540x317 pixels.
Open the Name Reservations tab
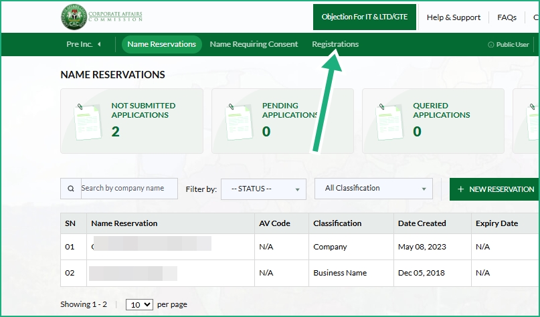click(161, 44)
